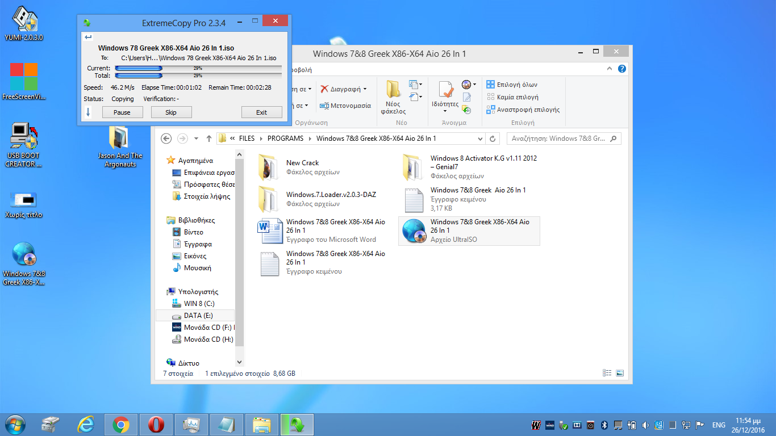Click Invert Selection (Αναστροφή επιλογής)
This screenshot has width=776, height=436.
pos(523,110)
